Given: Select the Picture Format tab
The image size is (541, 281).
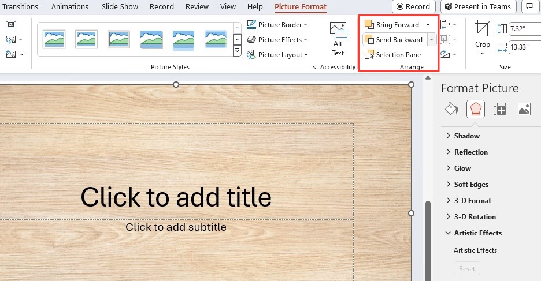Looking at the screenshot, I should click(301, 6).
